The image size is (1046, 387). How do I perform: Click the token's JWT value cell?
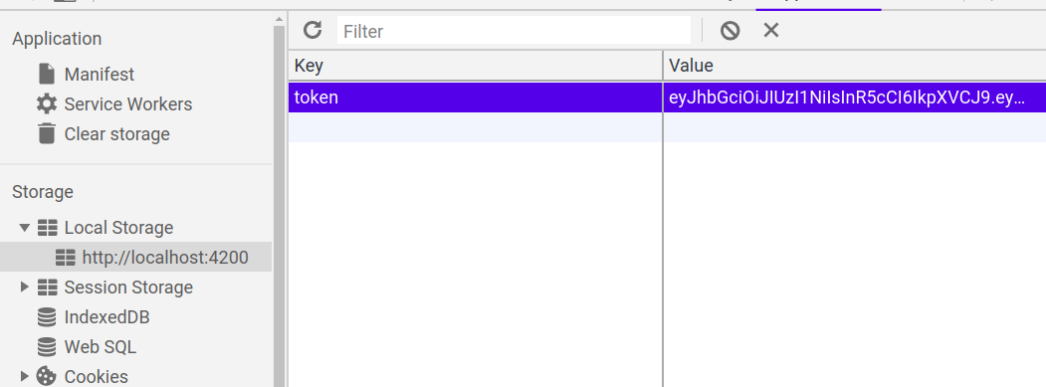click(855, 97)
